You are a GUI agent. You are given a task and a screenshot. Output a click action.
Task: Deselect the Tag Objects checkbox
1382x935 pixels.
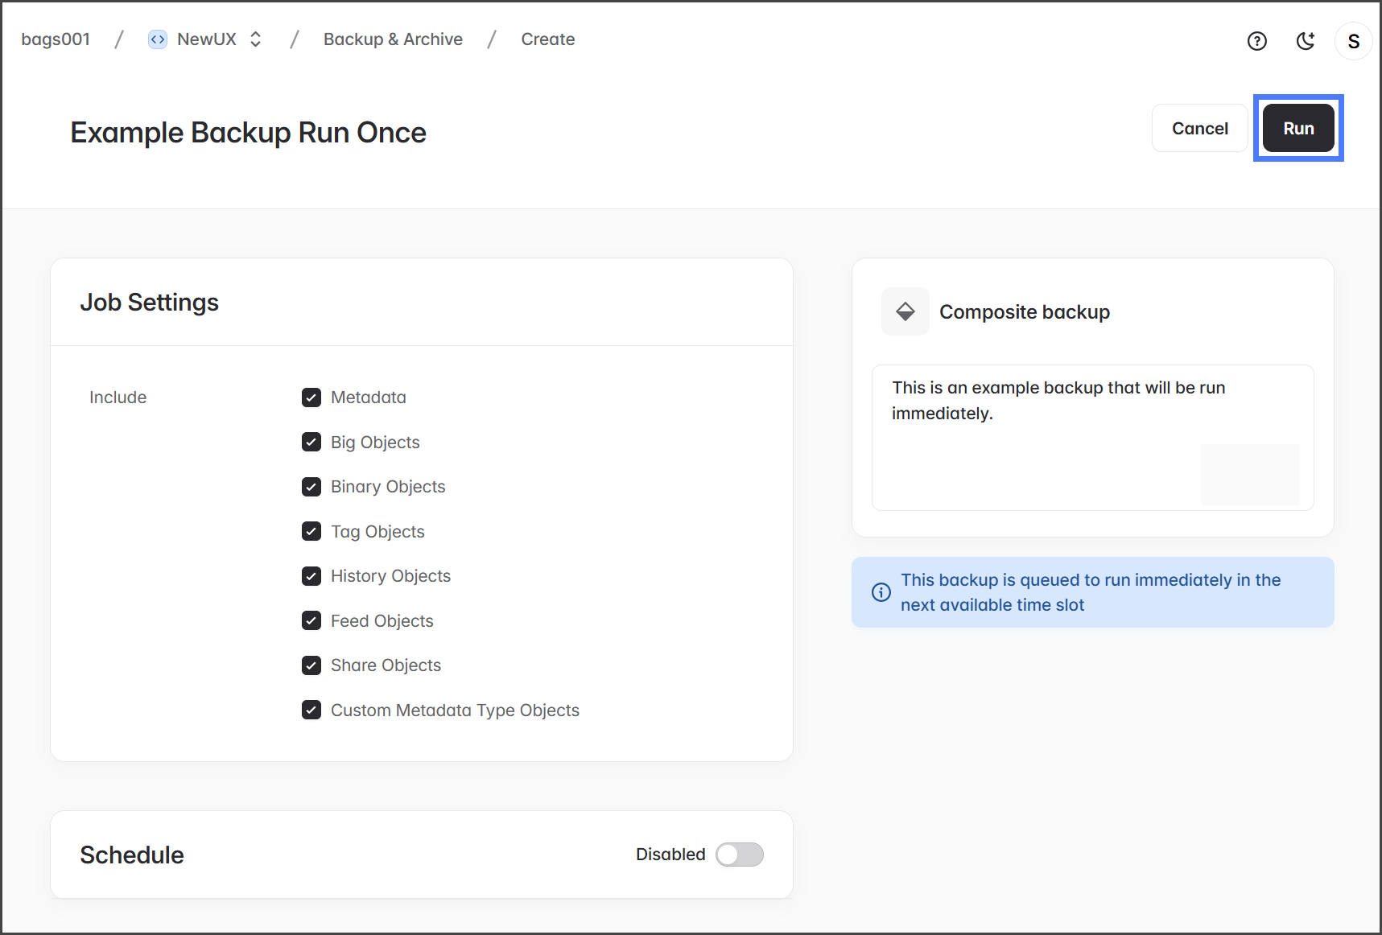click(311, 532)
